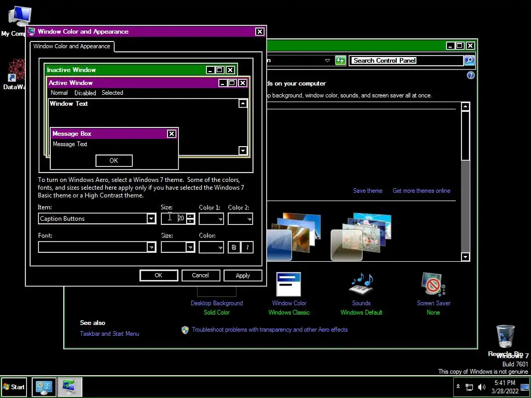531x398 pixels.
Task: Open font Color swatch dropdown
Action: pyautogui.click(x=212, y=247)
